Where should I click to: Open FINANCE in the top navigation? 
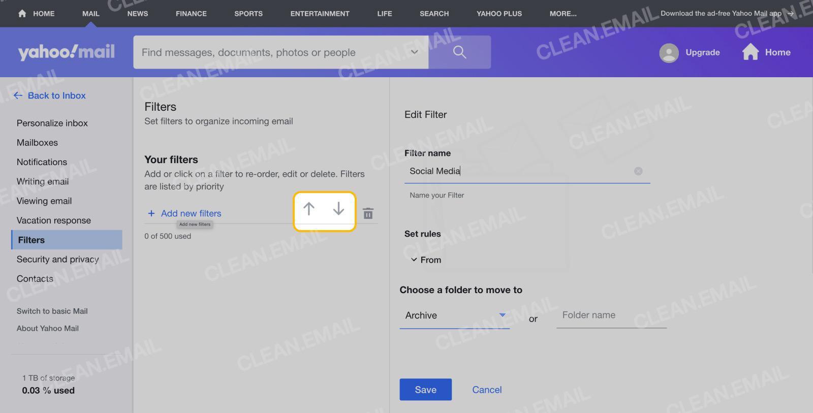191,14
